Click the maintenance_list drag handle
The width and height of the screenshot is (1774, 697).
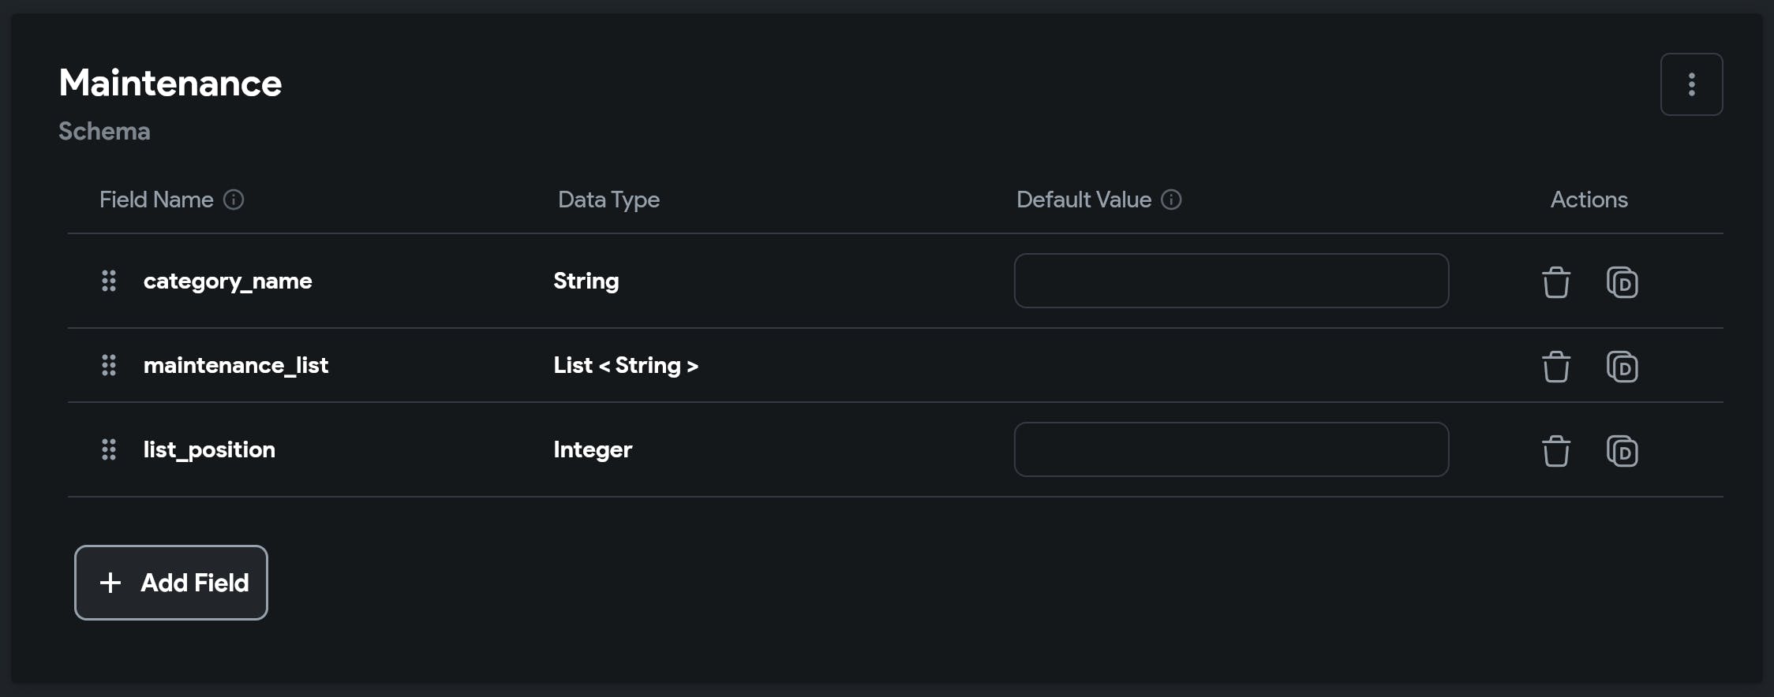109,365
